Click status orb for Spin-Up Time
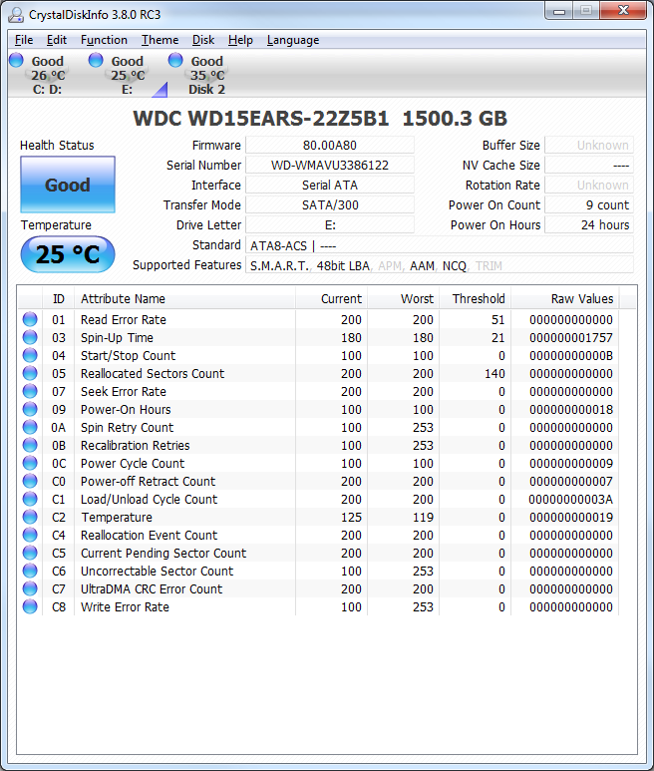654x771 pixels. click(30, 337)
